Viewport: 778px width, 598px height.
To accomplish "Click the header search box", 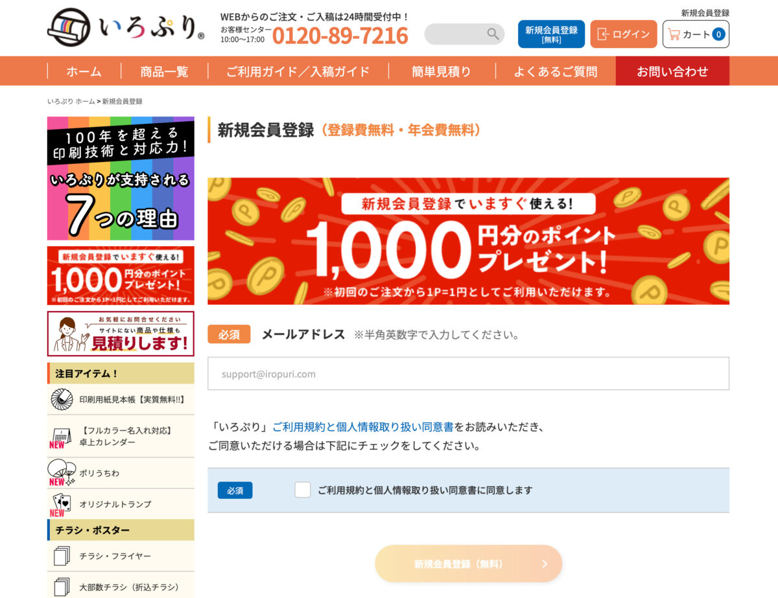I will pyautogui.click(x=464, y=34).
